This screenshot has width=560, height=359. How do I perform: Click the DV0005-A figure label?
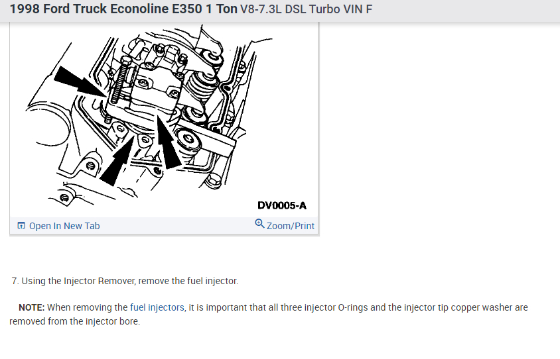coord(282,205)
